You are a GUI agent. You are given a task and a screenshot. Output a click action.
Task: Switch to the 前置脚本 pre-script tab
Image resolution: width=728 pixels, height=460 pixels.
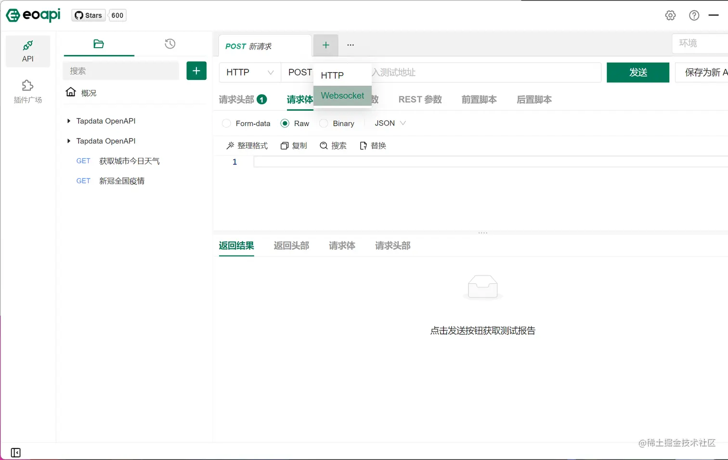pyautogui.click(x=479, y=100)
